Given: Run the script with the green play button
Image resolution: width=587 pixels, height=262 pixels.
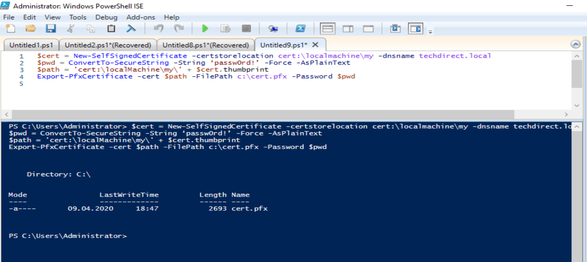Looking at the screenshot, I should (x=205, y=29).
